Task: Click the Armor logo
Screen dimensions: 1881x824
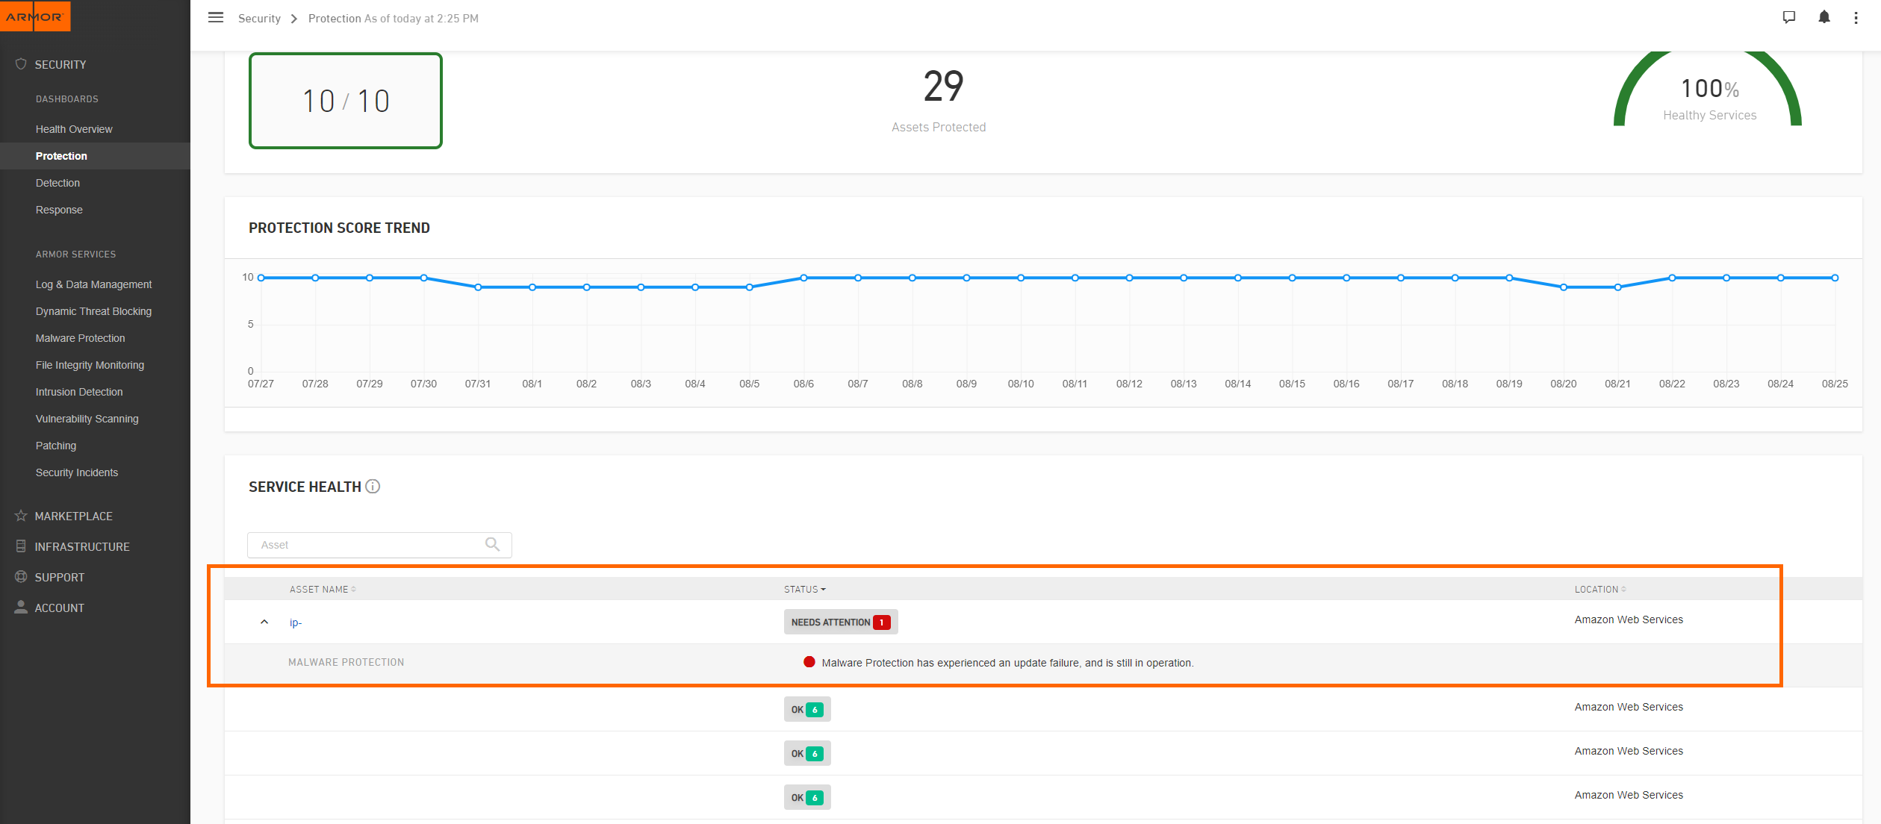Action: point(35,16)
